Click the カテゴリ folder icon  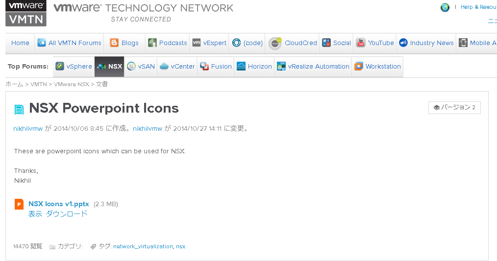52,246
